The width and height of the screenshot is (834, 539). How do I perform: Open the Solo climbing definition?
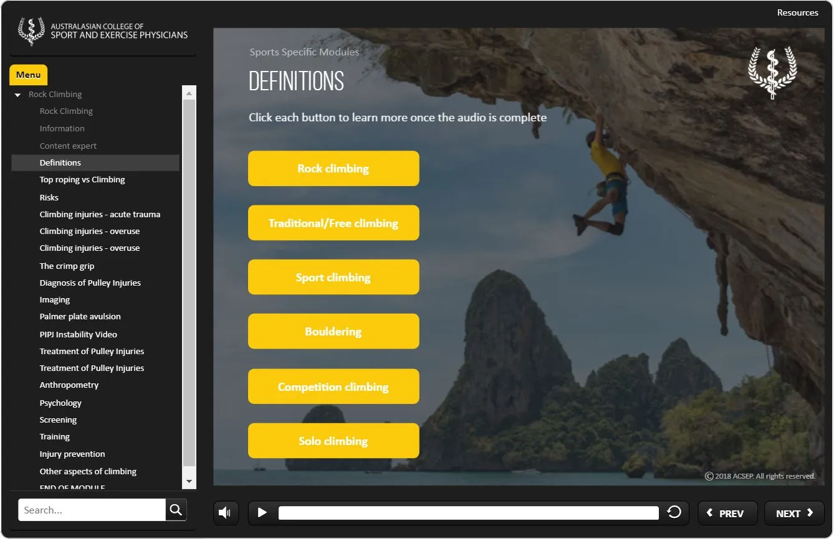[333, 441]
